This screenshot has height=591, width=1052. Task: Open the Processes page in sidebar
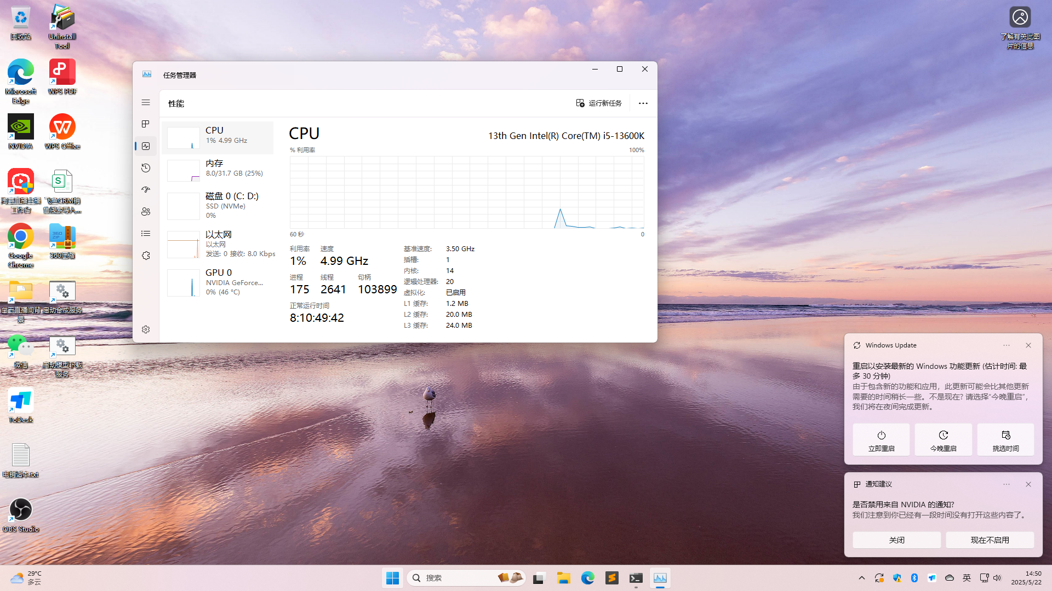click(146, 124)
